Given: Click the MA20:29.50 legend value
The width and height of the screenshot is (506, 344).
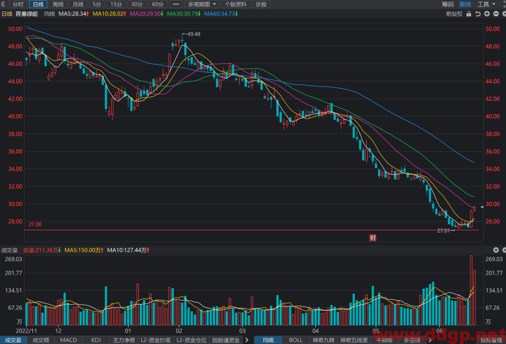Looking at the screenshot, I should 146,14.
